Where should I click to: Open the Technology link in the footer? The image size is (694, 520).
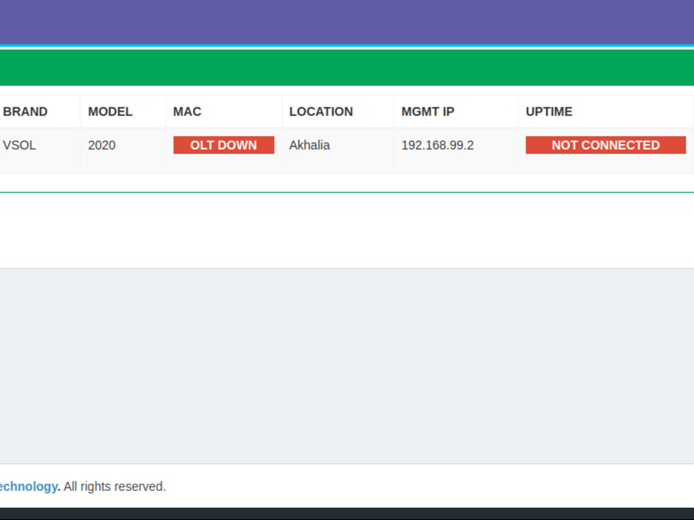point(28,486)
